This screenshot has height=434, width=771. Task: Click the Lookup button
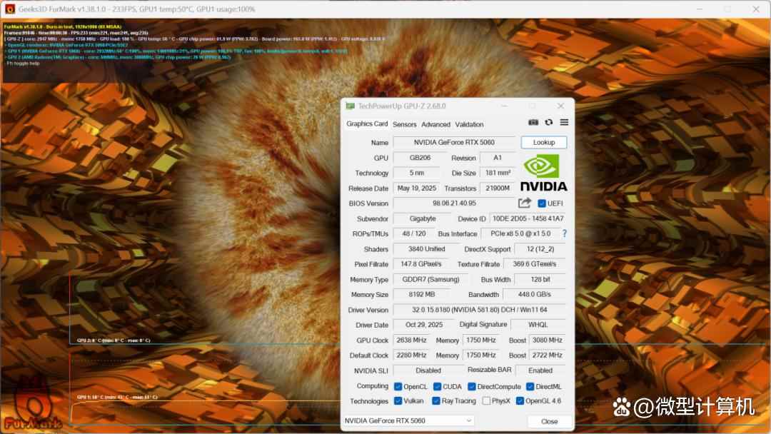tap(544, 142)
